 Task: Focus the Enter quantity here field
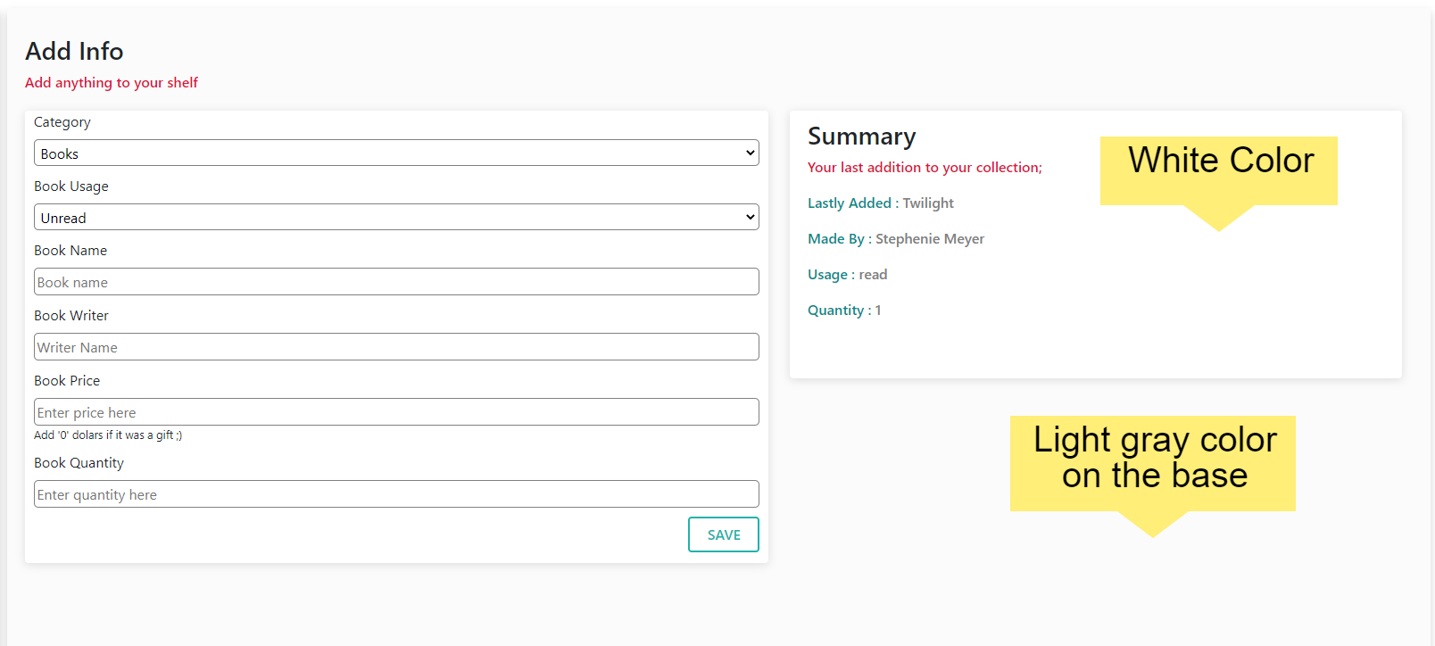coord(396,494)
